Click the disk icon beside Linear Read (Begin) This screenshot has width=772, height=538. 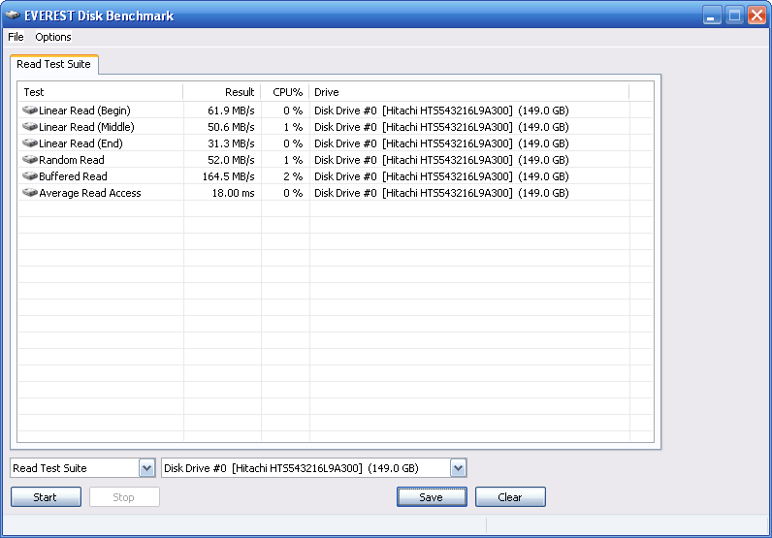pyautogui.click(x=30, y=111)
